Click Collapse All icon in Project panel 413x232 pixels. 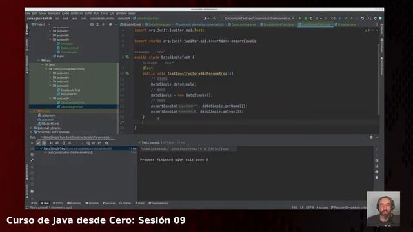pyautogui.click(x=103, y=24)
